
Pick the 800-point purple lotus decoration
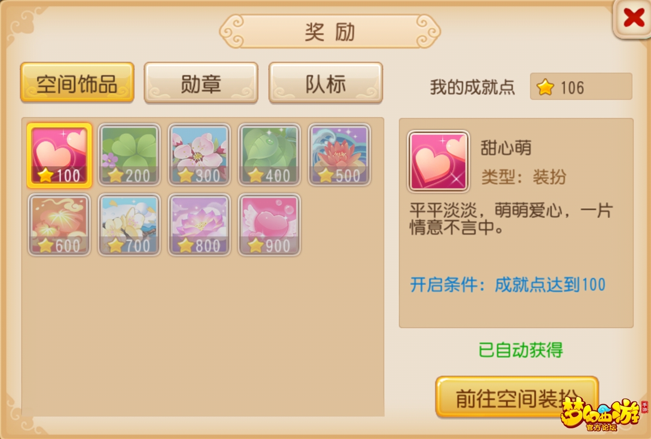tap(199, 225)
